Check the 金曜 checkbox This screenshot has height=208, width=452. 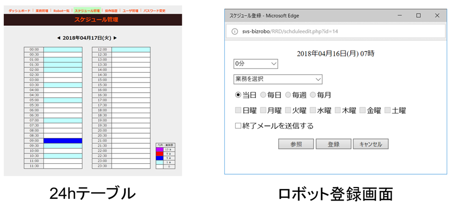[x=362, y=110]
